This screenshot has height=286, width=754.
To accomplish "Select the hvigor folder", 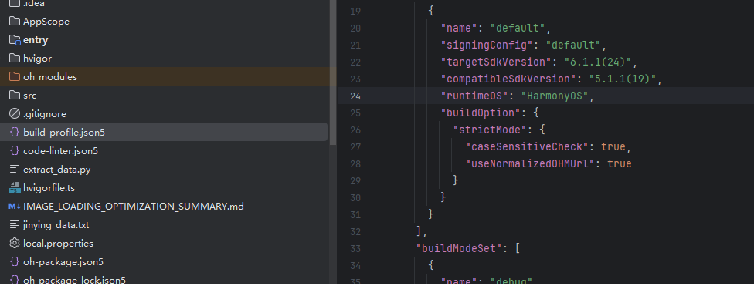I will coord(164,59).
